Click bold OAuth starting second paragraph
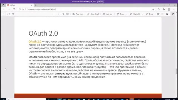This screenshot has width=178, height=100. pyautogui.click(x=33, y=57)
